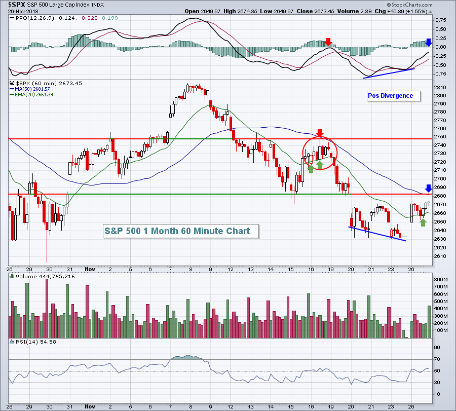Click the 2680 price axis label
The image size is (456, 411).
(440, 196)
